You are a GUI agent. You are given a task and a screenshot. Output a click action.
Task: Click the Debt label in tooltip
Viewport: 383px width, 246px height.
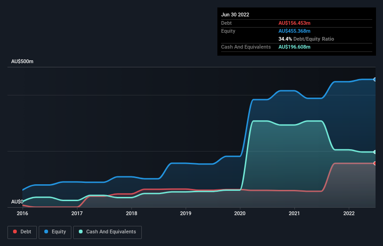(226, 23)
